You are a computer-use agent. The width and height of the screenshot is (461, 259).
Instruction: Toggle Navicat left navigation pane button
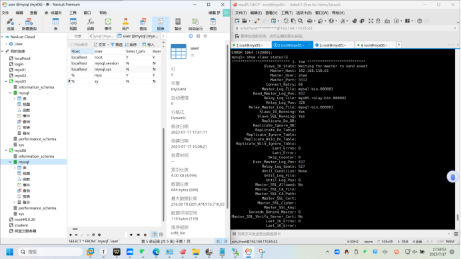[218, 242]
